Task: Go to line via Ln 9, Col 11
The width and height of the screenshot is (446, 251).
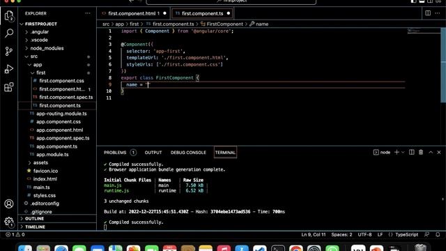Action: click(x=314, y=234)
